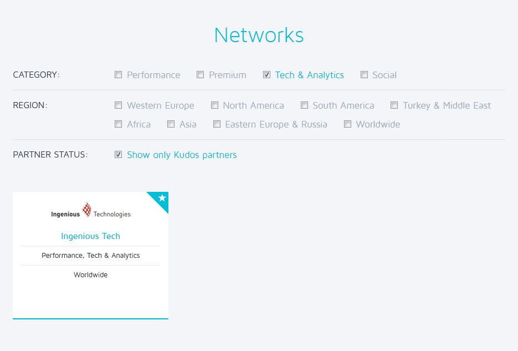This screenshot has width=518, height=351.
Task: Click the PARTNER STATUS: filter label
Action: pos(50,154)
